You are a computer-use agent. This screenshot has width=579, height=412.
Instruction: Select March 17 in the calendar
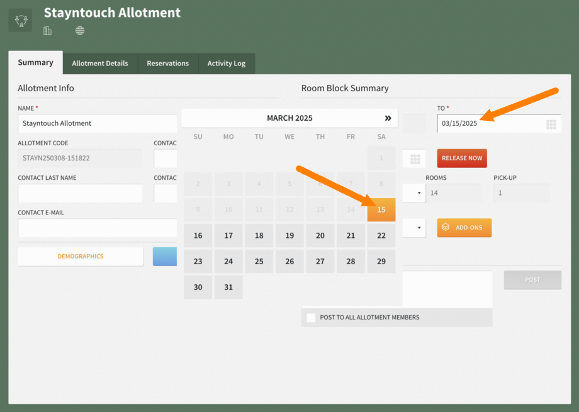pyautogui.click(x=228, y=235)
